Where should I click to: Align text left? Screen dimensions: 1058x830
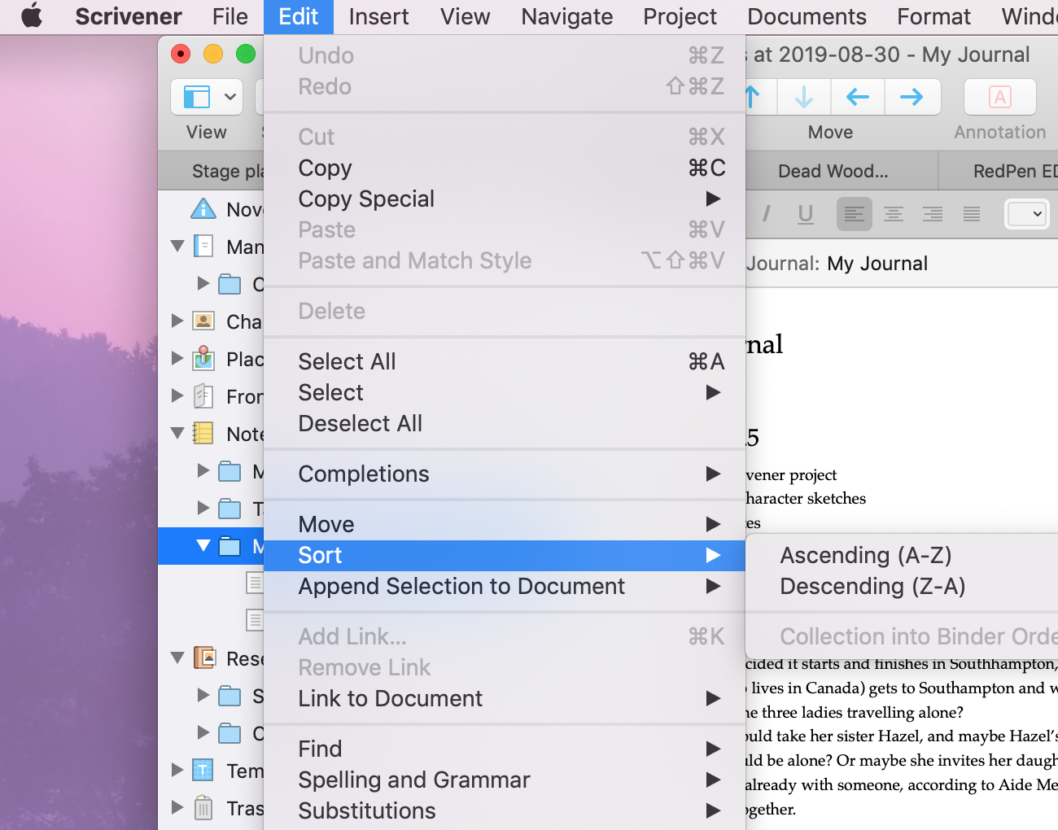pos(855,214)
